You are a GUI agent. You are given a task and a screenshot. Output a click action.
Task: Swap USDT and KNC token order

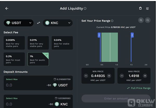click(38, 23)
